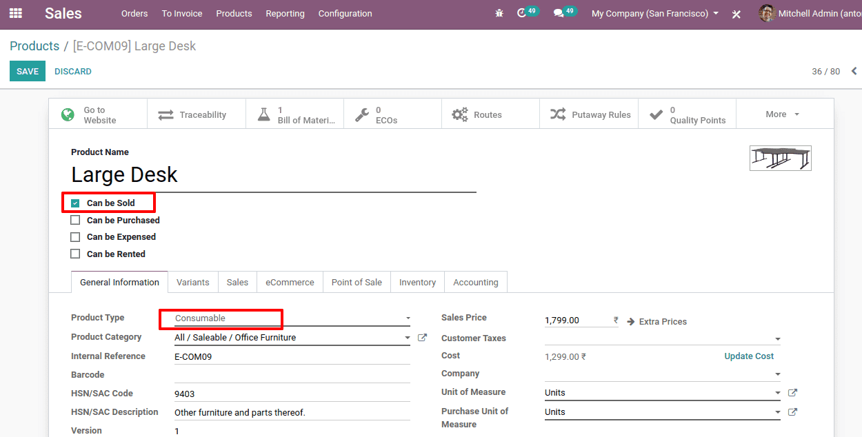Click the Cost value 1,299.00
Image resolution: width=862 pixels, height=437 pixels.
pos(565,357)
